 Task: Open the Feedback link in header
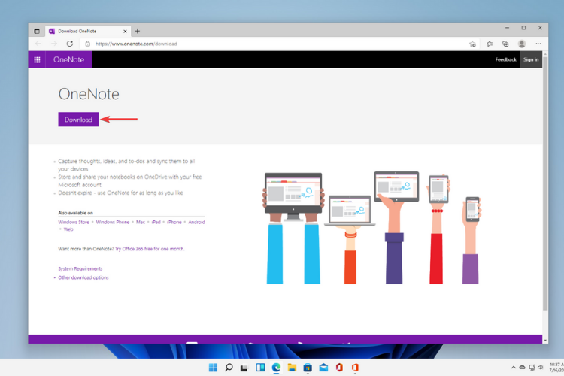(x=505, y=59)
